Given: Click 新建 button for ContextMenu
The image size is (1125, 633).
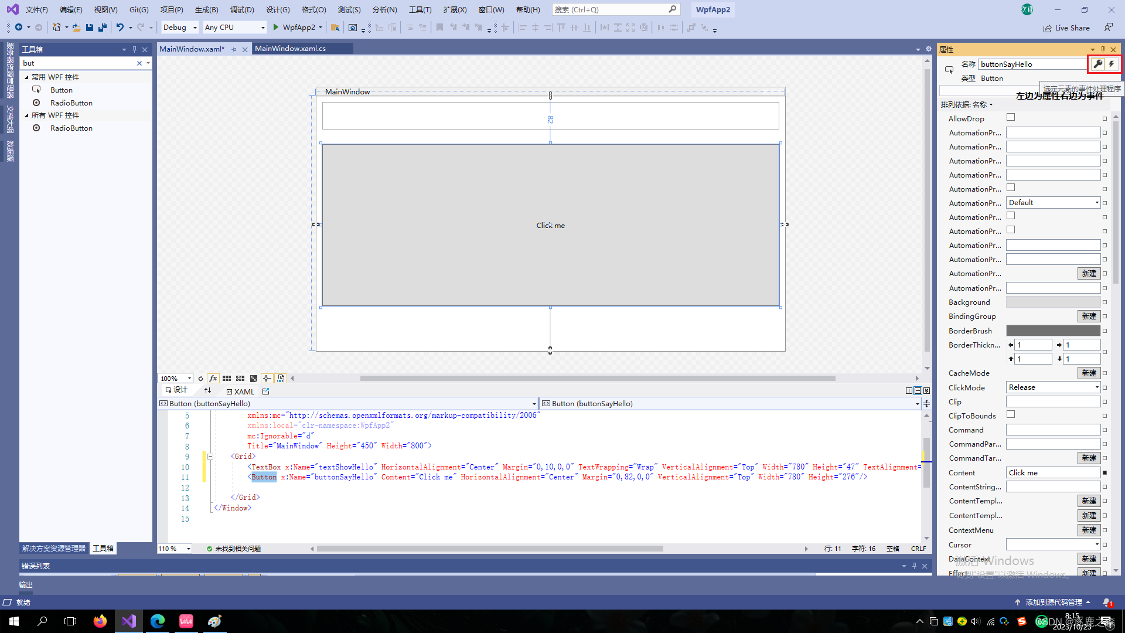Looking at the screenshot, I should (x=1089, y=530).
